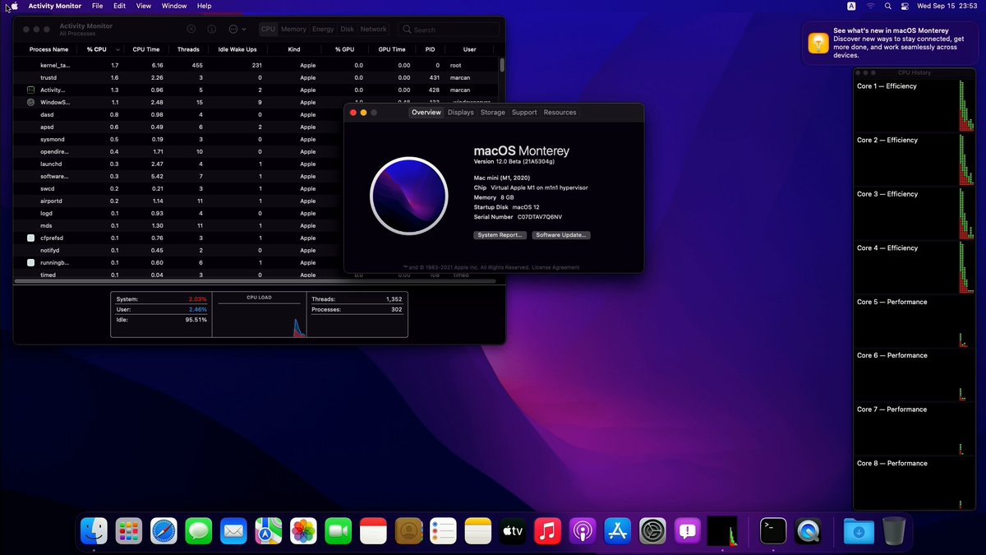Click the inspect process info icon

pyautogui.click(x=212, y=29)
